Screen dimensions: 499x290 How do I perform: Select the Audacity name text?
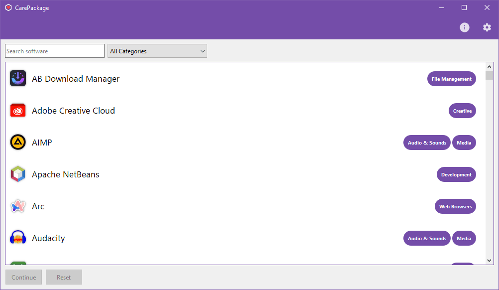[x=48, y=238]
